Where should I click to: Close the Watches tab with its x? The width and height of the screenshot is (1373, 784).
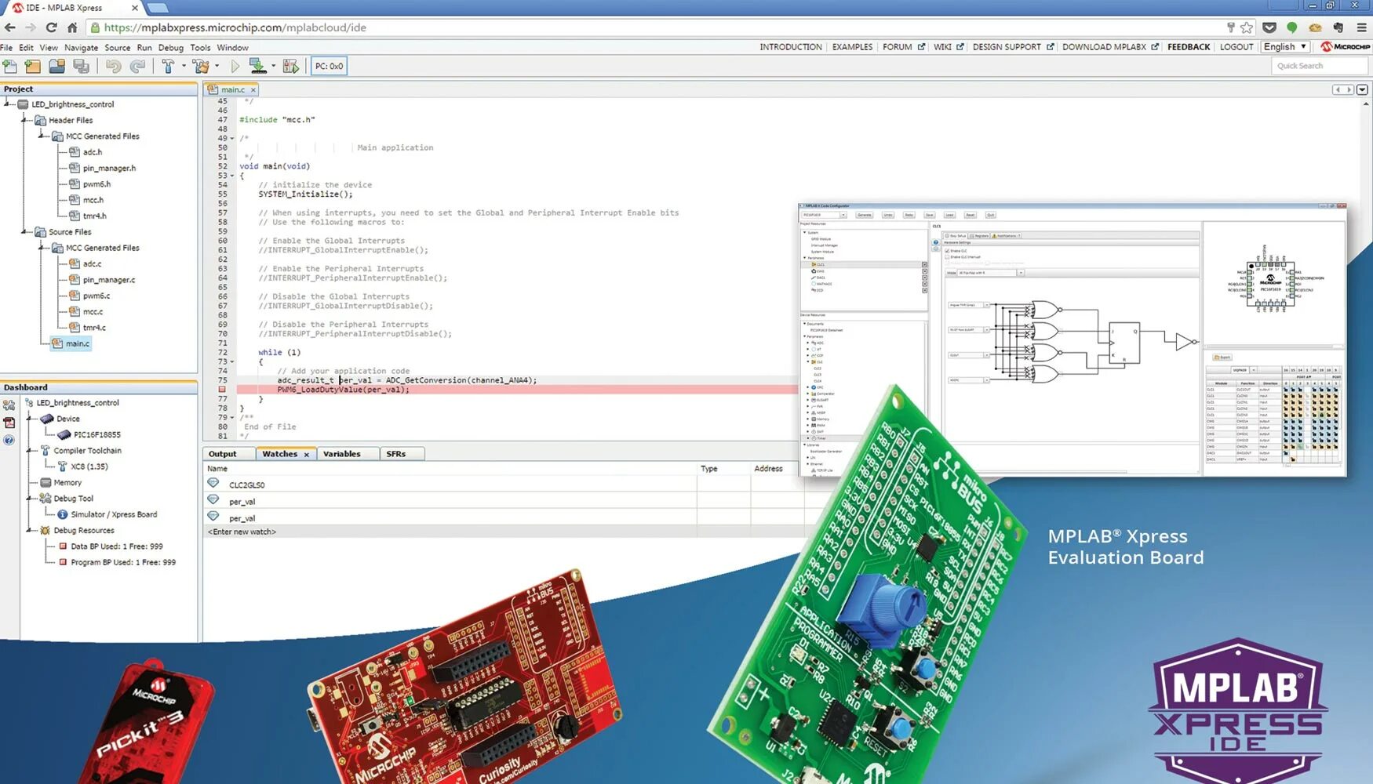[x=307, y=455]
